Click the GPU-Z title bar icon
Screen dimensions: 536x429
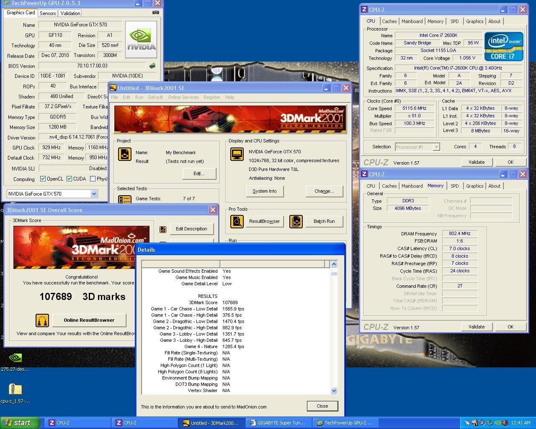[x=6, y=3]
